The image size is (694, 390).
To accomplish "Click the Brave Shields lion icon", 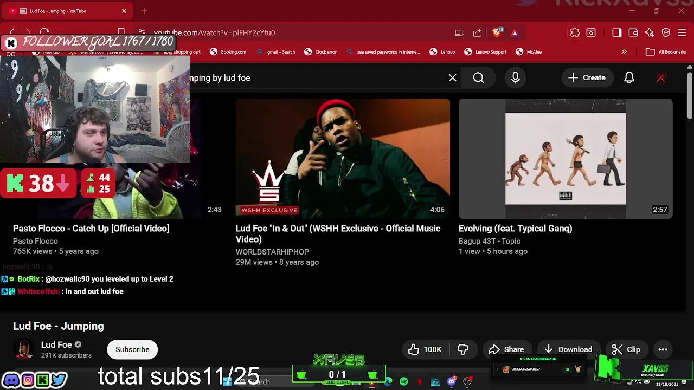I will (497, 32).
